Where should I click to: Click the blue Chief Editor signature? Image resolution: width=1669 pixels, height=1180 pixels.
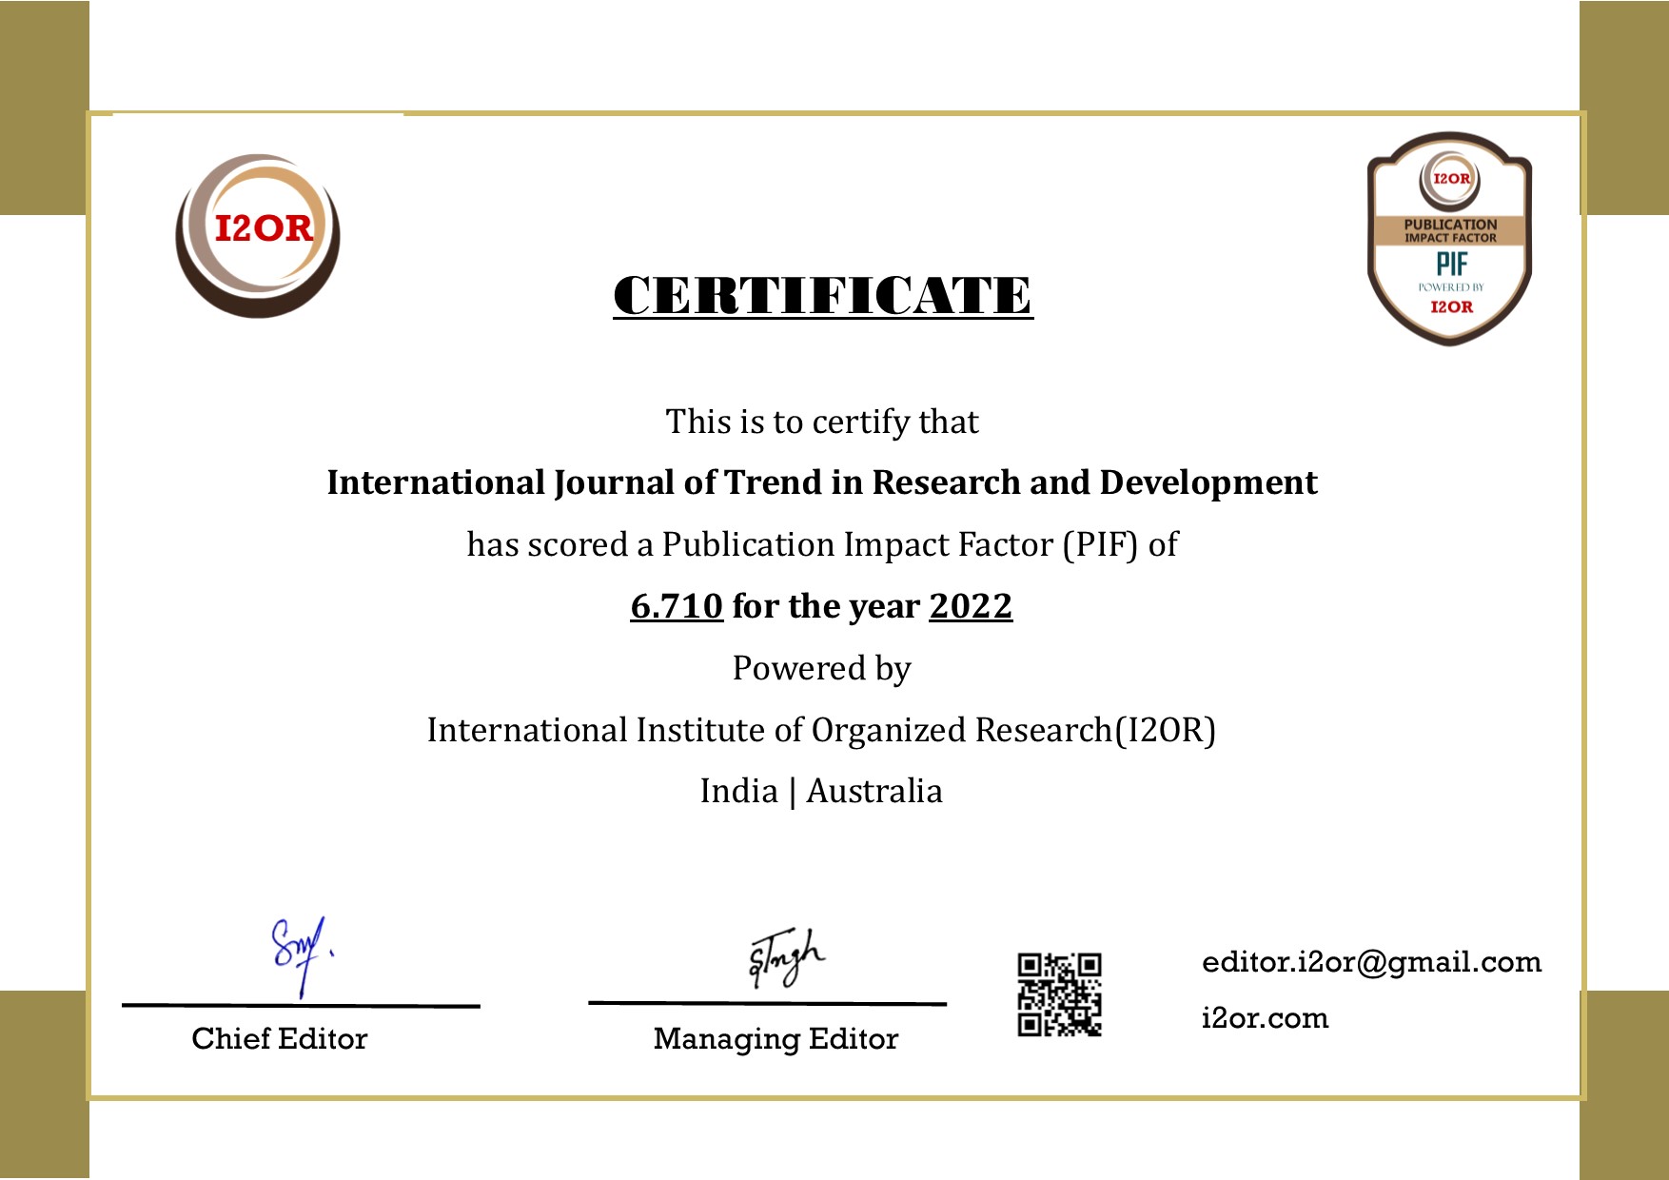point(301,954)
